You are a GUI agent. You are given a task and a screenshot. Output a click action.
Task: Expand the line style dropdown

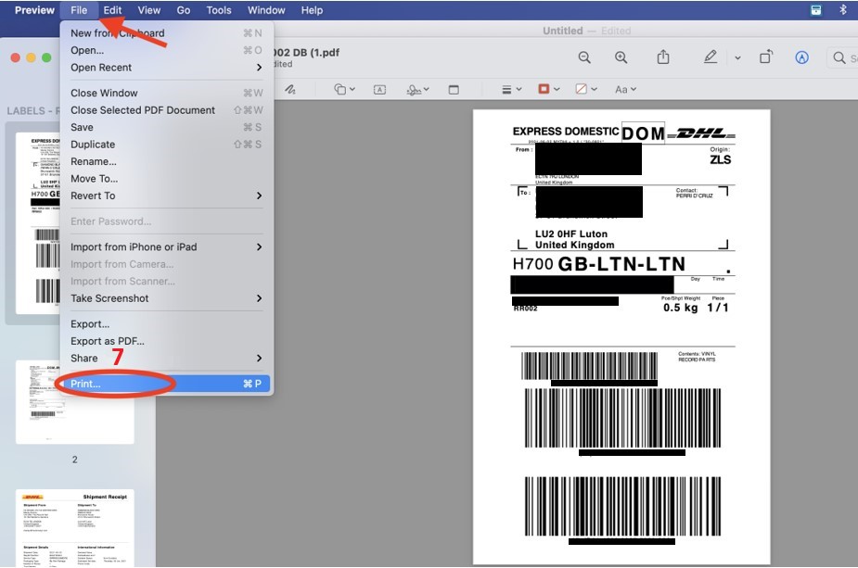point(511,90)
